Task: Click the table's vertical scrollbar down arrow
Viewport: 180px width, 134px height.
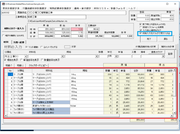Action: point(174,113)
